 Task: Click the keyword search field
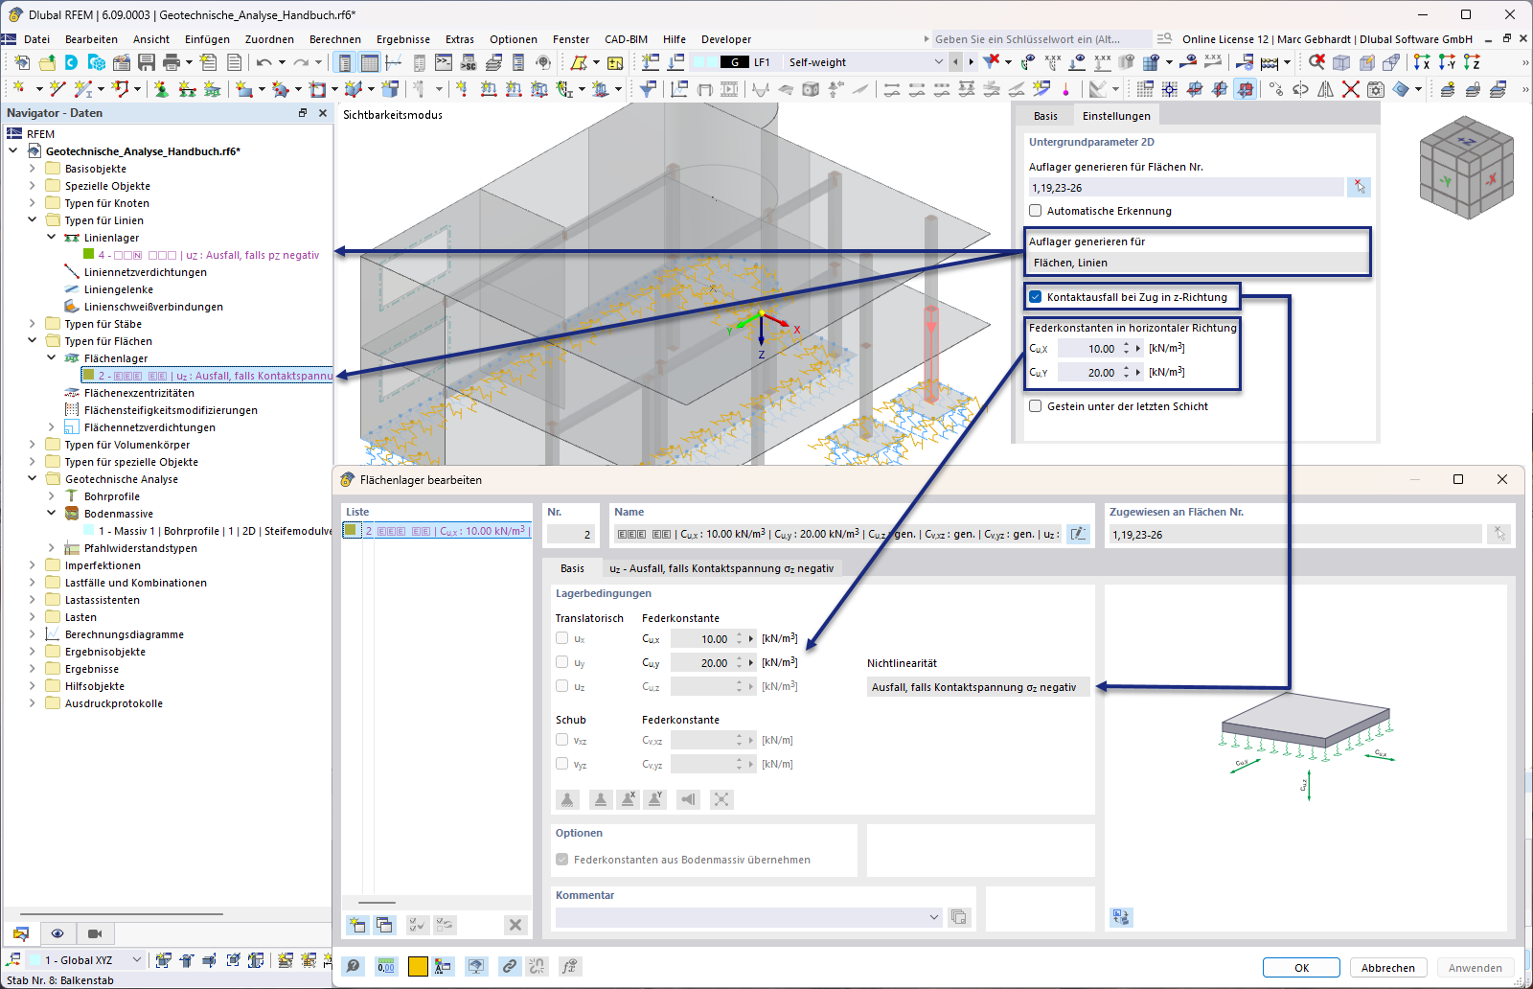click(1041, 39)
